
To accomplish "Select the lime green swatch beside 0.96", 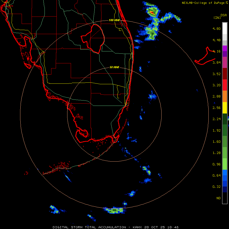I will pyautogui.click(x=225, y=164).
